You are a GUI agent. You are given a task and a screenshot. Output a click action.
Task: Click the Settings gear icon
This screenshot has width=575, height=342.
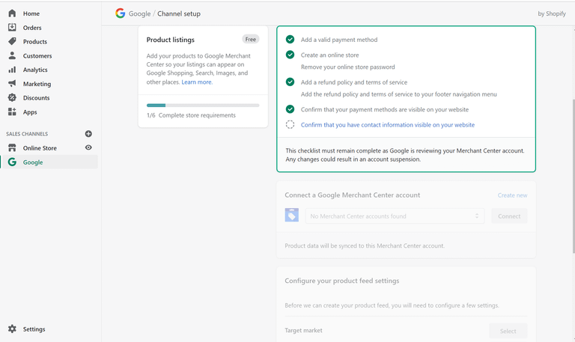pyautogui.click(x=12, y=329)
